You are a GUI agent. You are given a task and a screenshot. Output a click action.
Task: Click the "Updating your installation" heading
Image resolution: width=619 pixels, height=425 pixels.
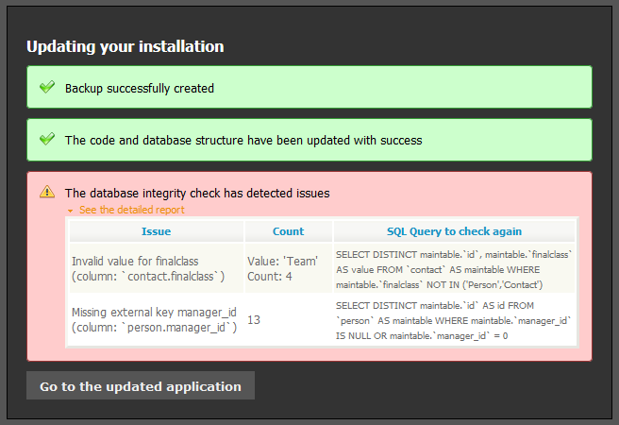(x=125, y=46)
